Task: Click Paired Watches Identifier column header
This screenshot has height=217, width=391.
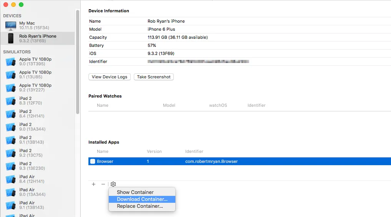Action: point(256,105)
